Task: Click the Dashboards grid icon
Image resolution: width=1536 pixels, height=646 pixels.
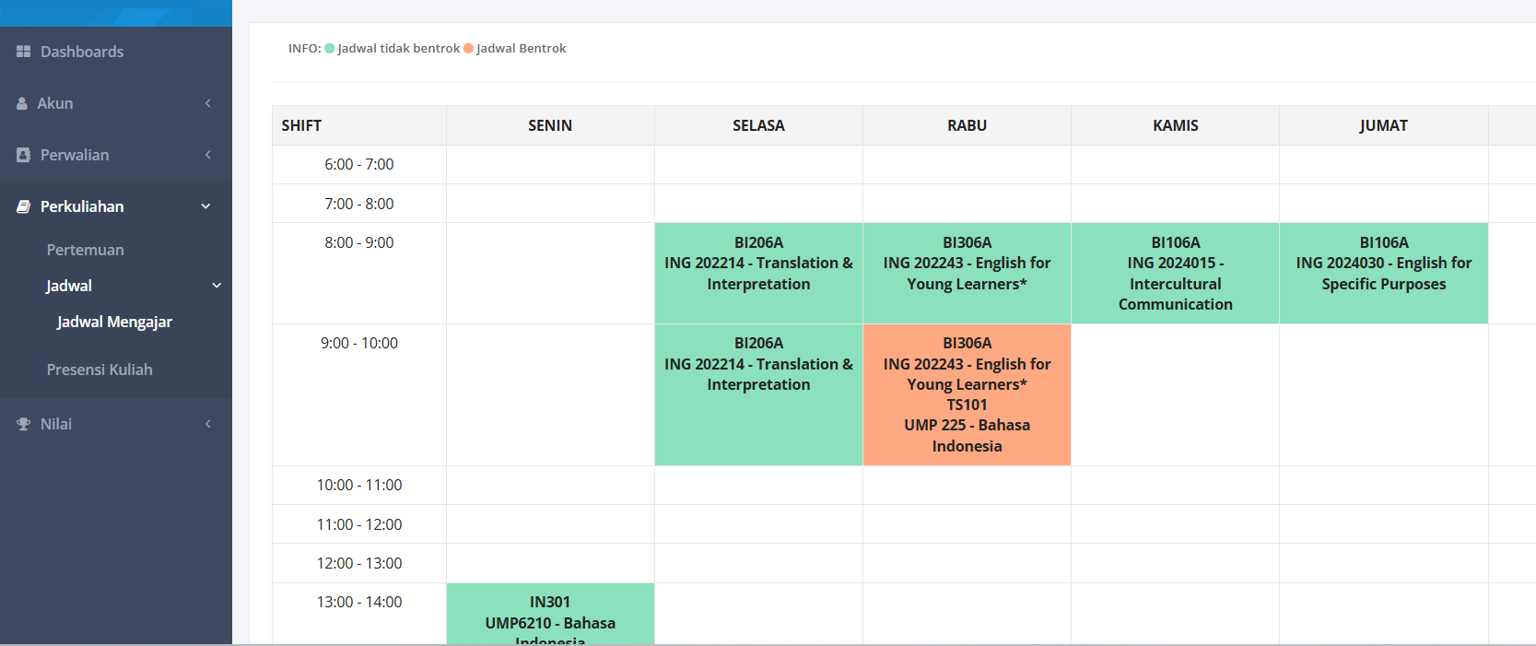Action: 23,52
